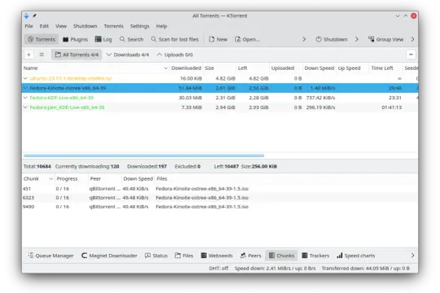Viewport: 440px width, 293px height.
Task: Expand the bottom panel bar overflow chevron
Action: click(412, 256)
